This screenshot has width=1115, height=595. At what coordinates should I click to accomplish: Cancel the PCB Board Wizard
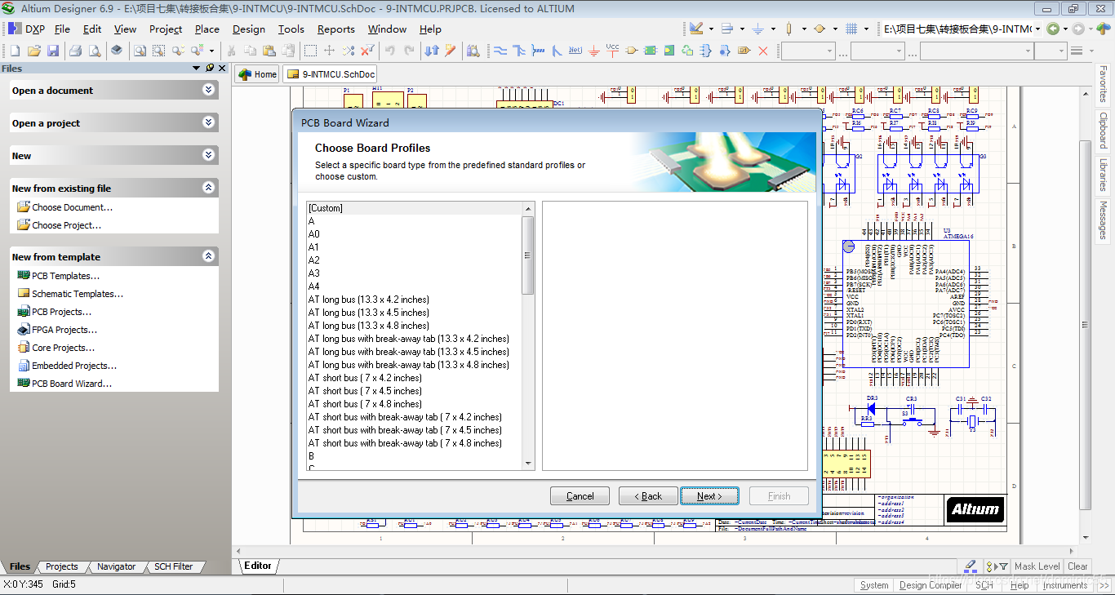580,495
